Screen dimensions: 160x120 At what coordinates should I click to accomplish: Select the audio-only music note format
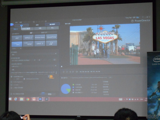tap(51, 43)
